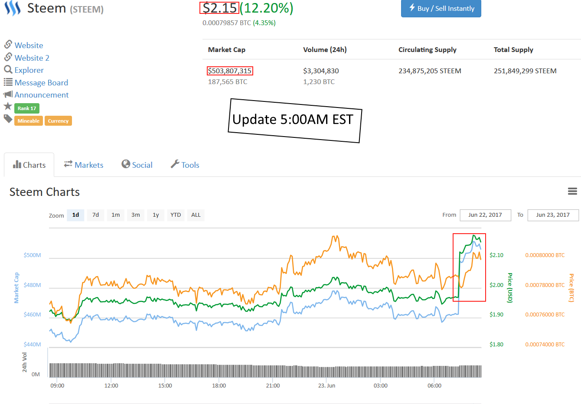Screen dimensions: 581x404
Task: Click the Market Cap axis label
Action: pyautogui.click(x=16, y=288)
